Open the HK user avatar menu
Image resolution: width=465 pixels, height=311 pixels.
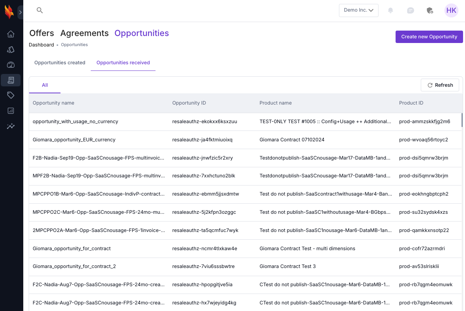pyautogui.click(x=451, y=10)
